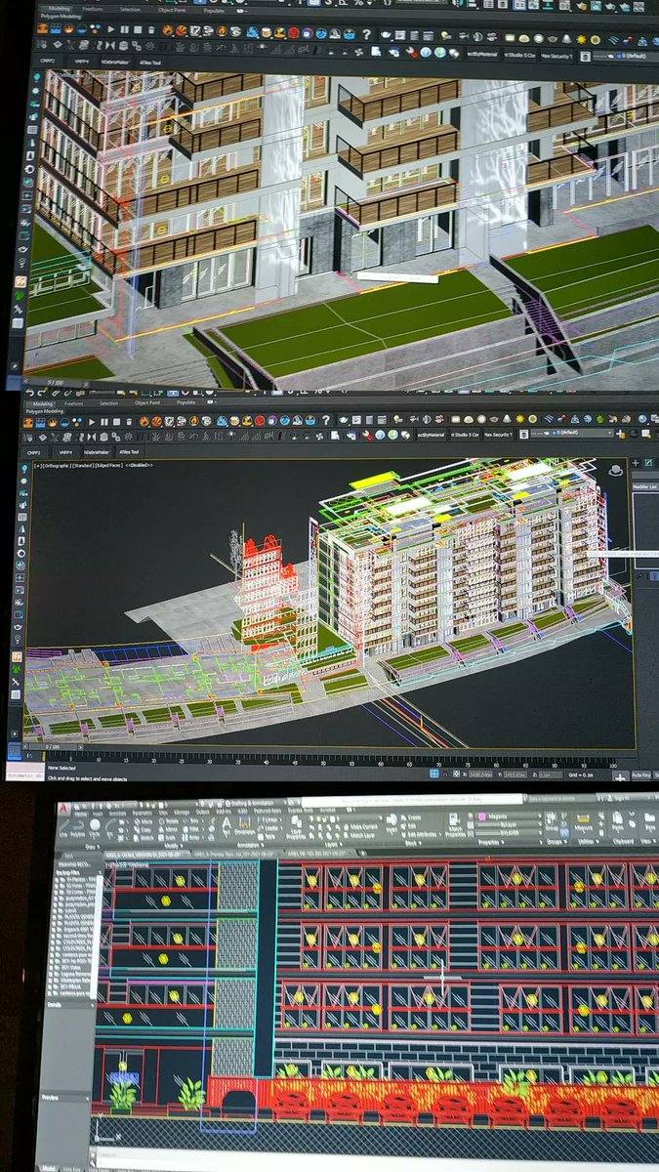659x1172 pixels.
Task: Open the Magenta color dropdown in AutoCAD Properties
Action: [x=509, y=816]
